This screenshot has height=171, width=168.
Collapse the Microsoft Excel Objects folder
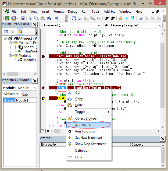[10, 43]
